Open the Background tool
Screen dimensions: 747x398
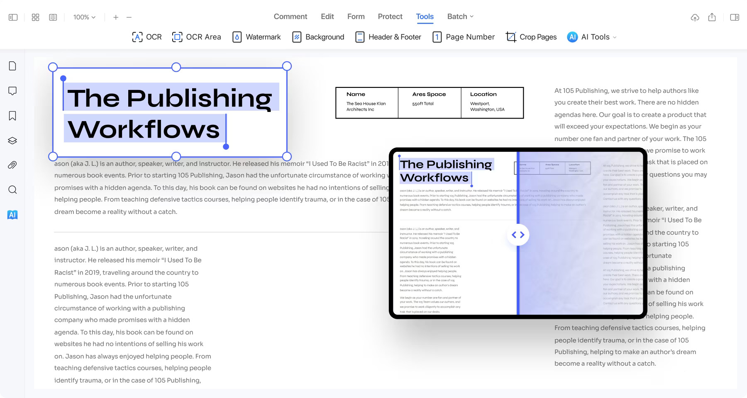[318, 37]
